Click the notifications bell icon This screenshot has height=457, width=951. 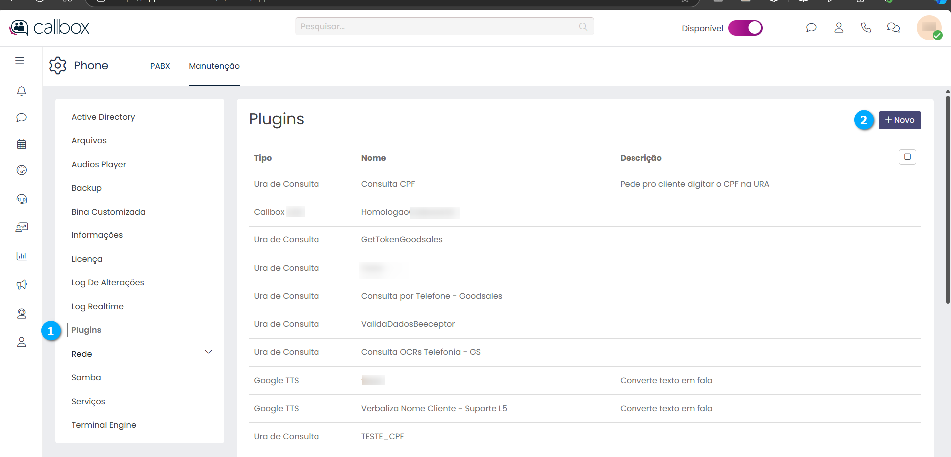[21, 91]
